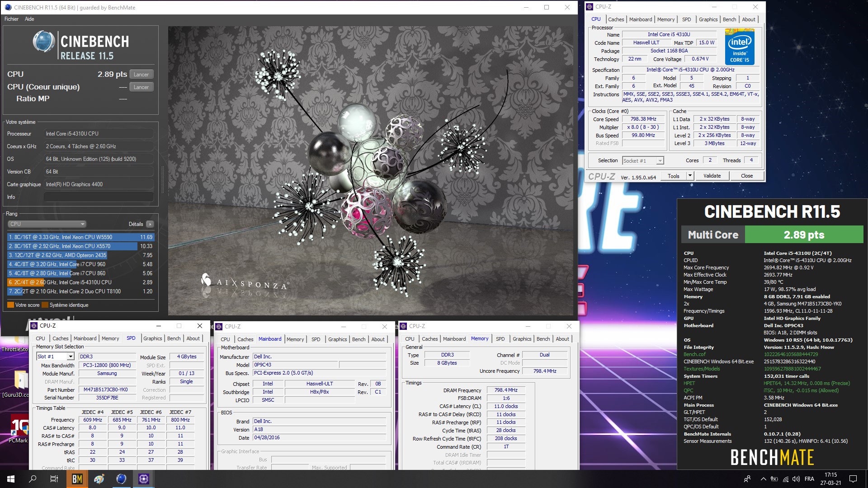The width and height of the screenshot is (868, 488).
Task: Open Bench tab in top CPU-Z window
Action: [729, 19]
